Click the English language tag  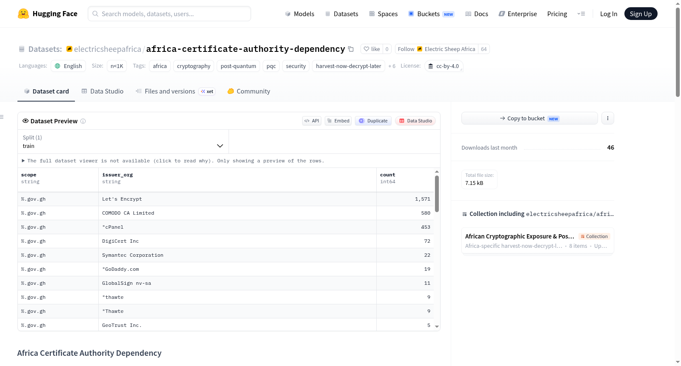(x=69, y=66)
